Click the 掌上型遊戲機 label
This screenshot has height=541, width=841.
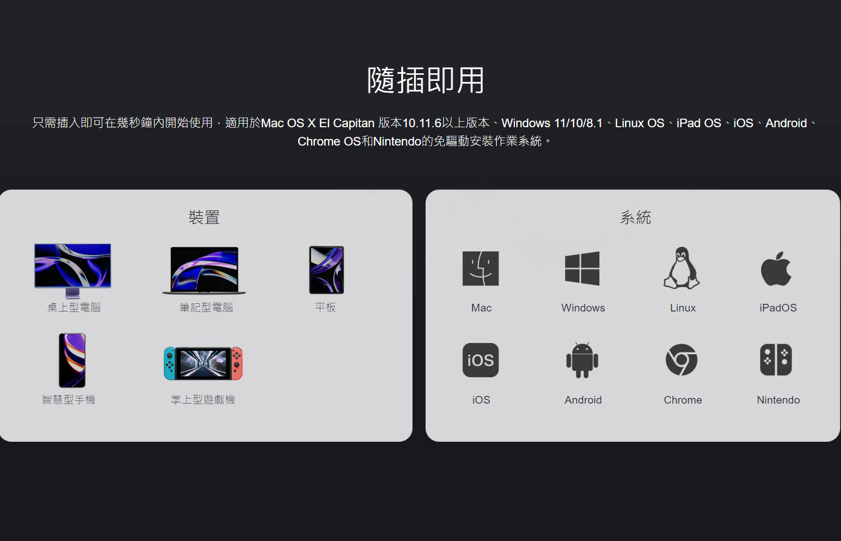203,400
